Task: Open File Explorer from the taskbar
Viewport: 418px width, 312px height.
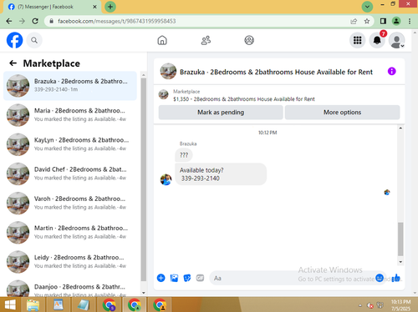Action: (x=33, y=304)
